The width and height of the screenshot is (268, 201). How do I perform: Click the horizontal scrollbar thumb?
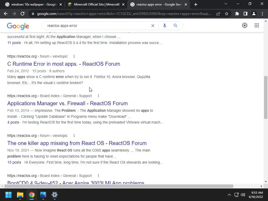119,186
